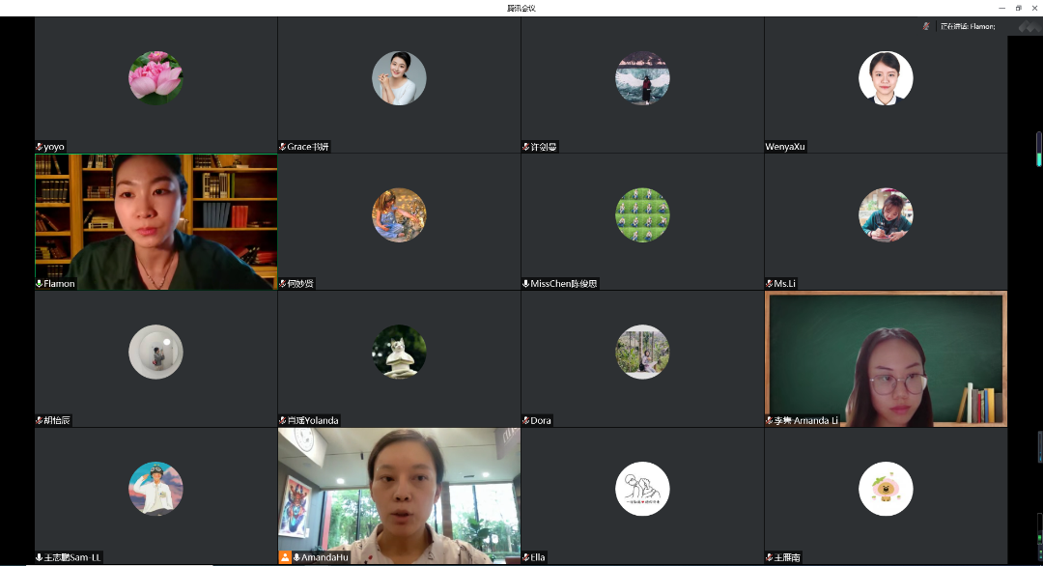
Task: Minimize the 腾讯会议 window
Action: click(1001, 8)
